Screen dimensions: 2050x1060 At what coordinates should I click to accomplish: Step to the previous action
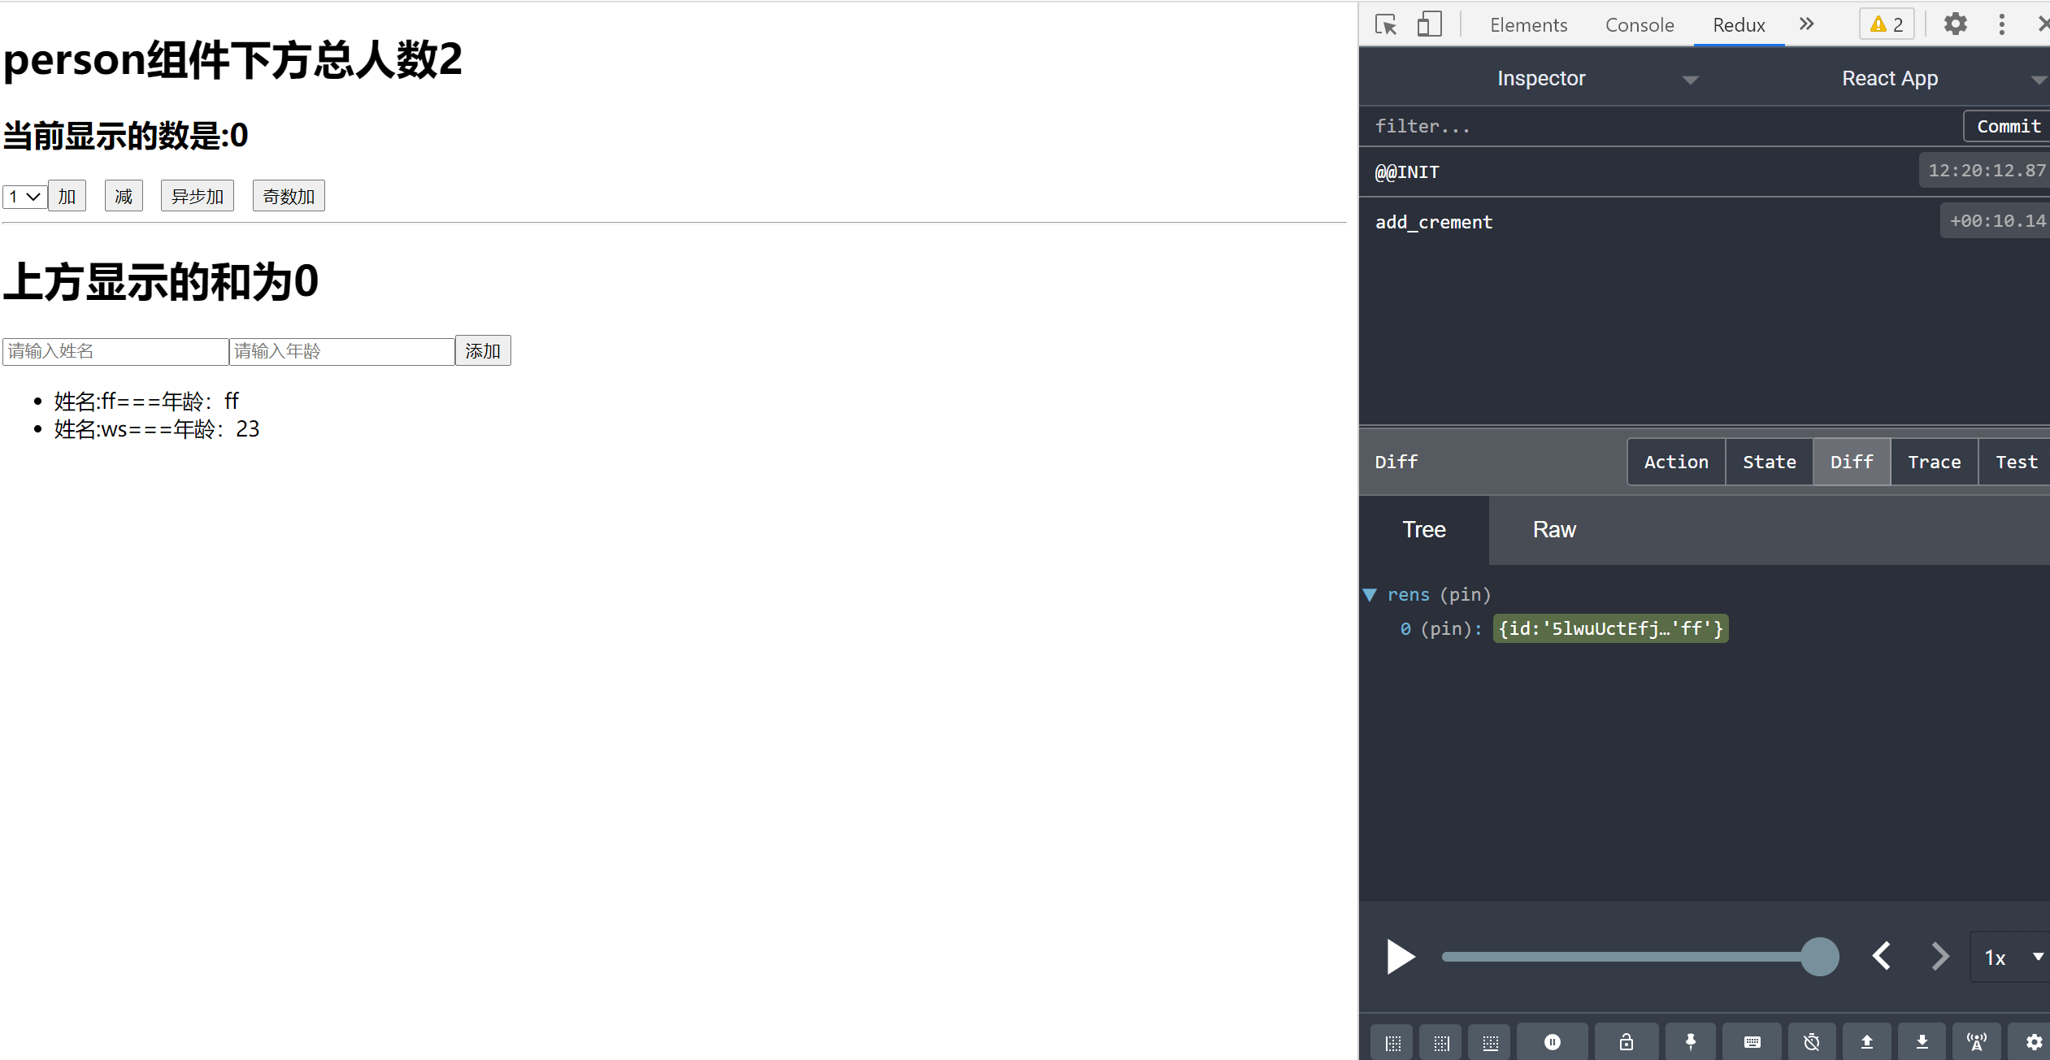[1882, 956]
